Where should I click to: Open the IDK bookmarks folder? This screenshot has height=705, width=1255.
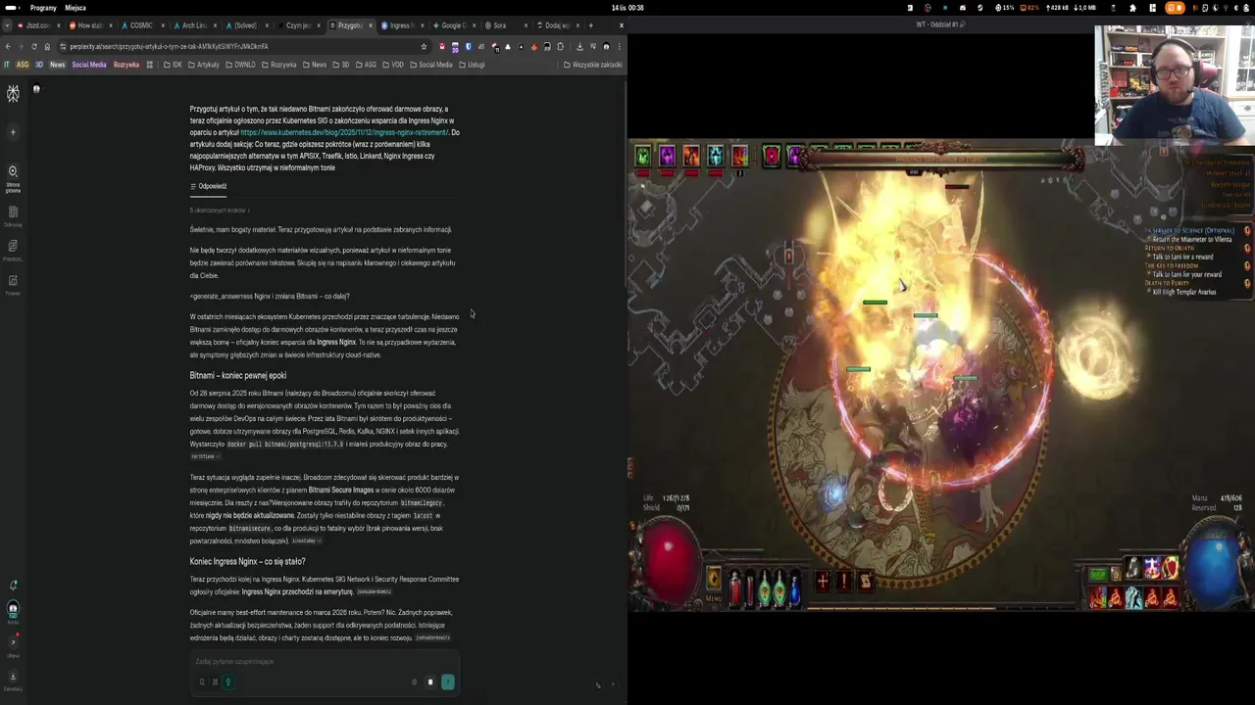pos(172,65)
